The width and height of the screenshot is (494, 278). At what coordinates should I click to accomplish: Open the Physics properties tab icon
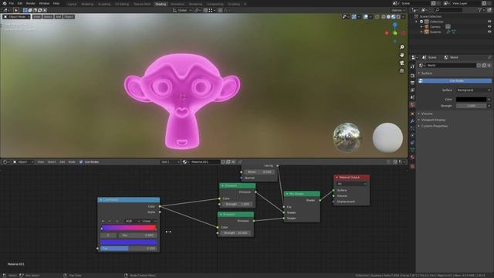412,136
